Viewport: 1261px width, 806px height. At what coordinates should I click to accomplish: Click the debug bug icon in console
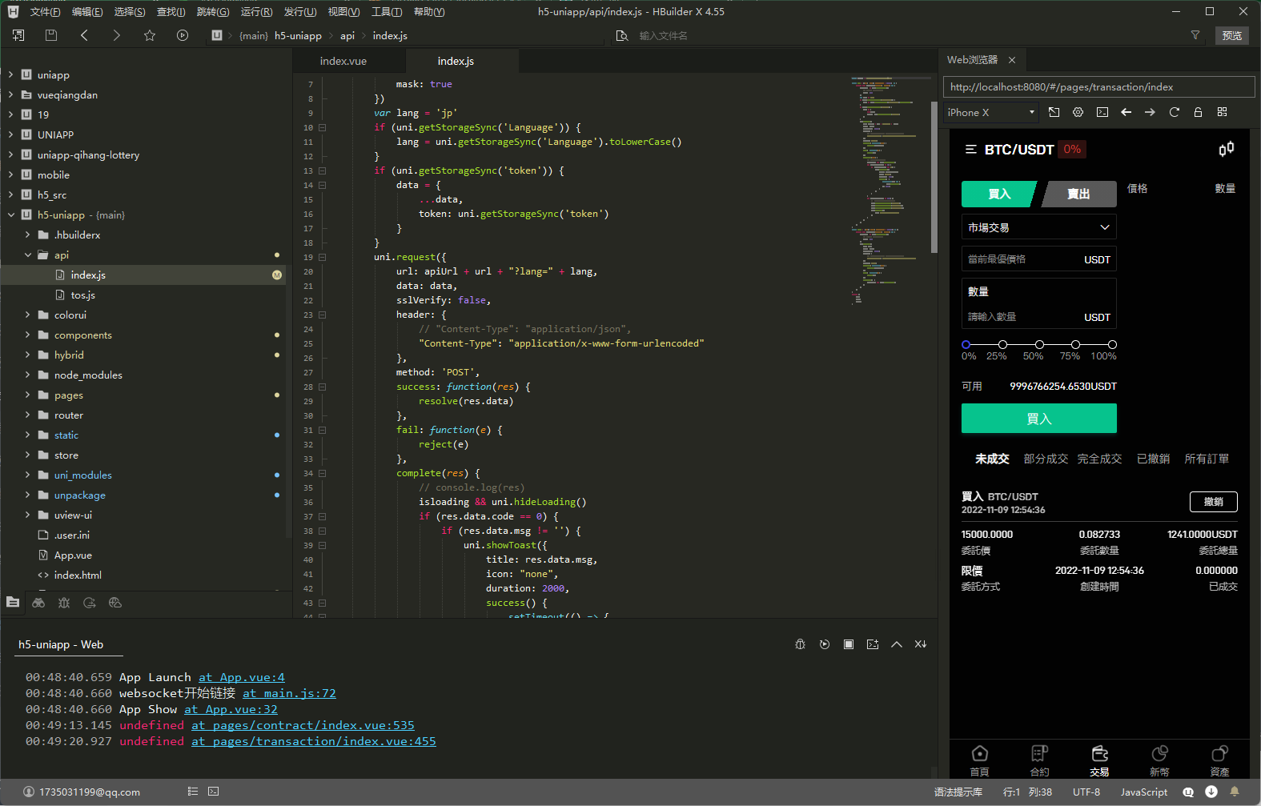(x=800, y=644)
